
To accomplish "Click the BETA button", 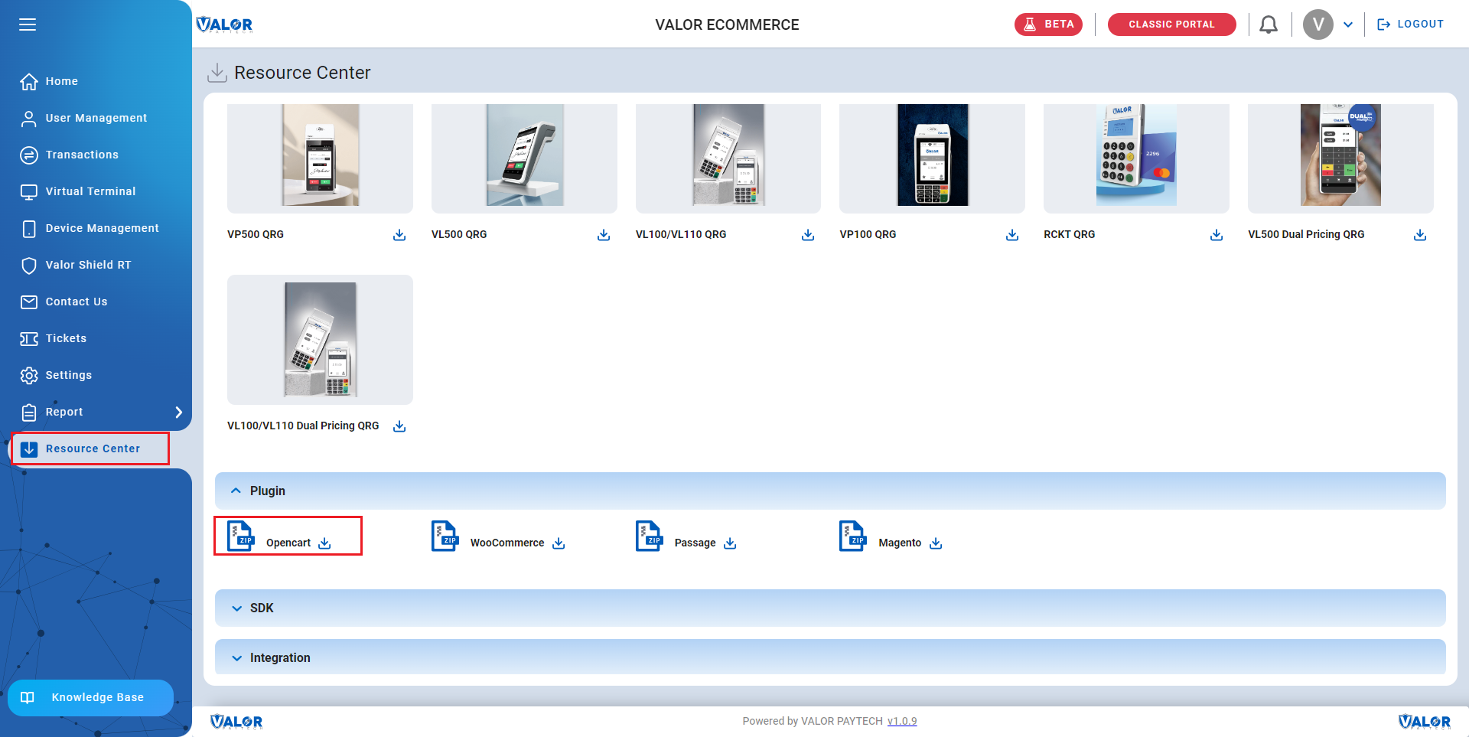I will tap(1048, 24).
